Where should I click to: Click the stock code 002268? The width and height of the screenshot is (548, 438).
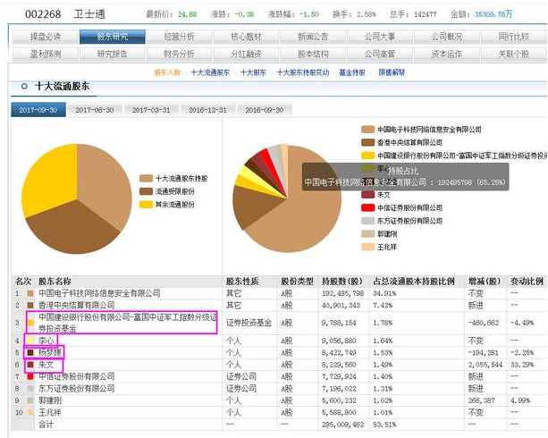click(43, 14)
